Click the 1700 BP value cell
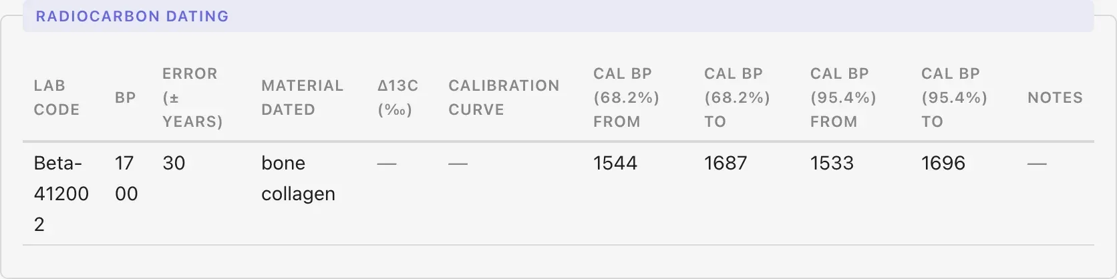 tap(126, 178)
